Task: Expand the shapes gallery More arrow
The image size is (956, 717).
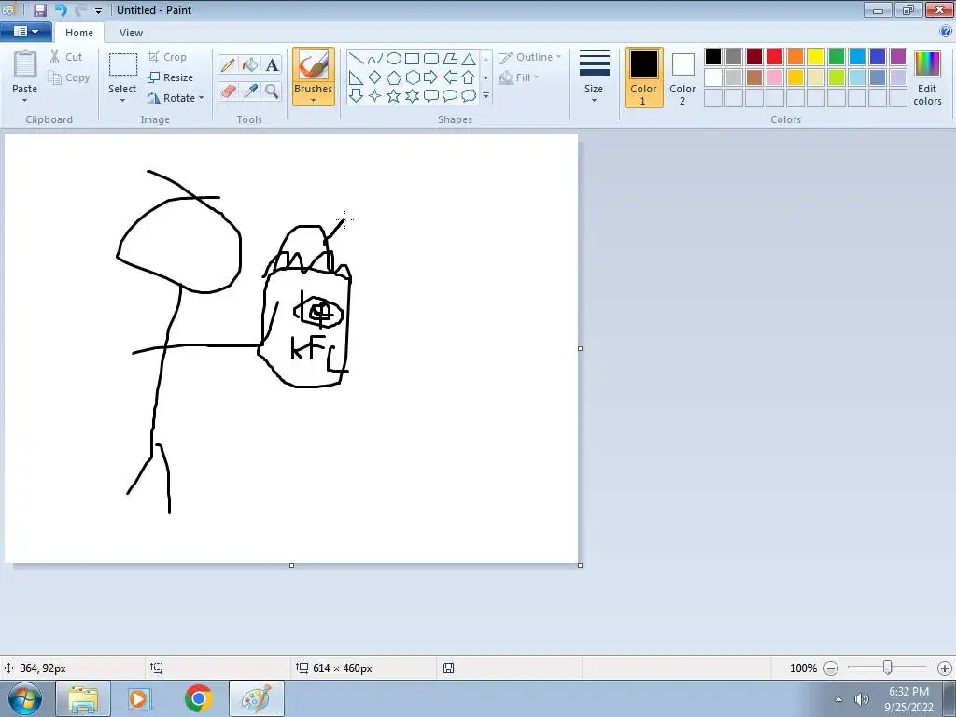Action: [485, 96]
